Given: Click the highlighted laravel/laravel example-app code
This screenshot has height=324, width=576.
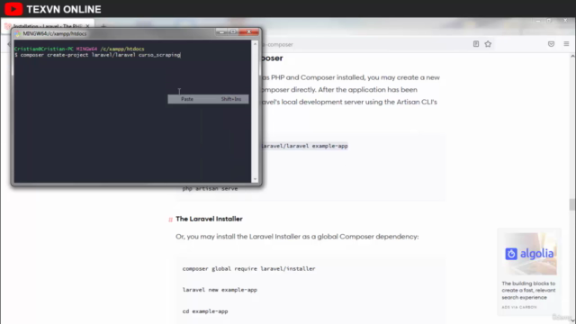Looking at the screenshot, I should (304, 146).
